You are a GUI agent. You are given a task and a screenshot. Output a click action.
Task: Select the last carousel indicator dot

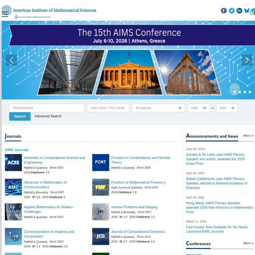250,92
